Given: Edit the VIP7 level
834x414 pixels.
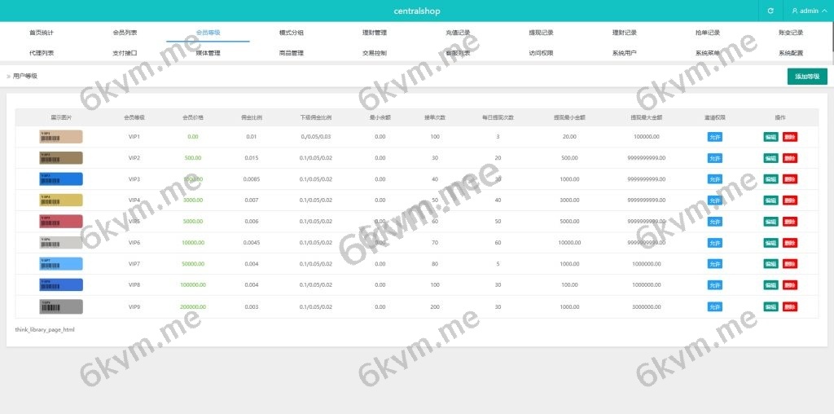Looking at the screenshot, I should [x=770, y=264].
